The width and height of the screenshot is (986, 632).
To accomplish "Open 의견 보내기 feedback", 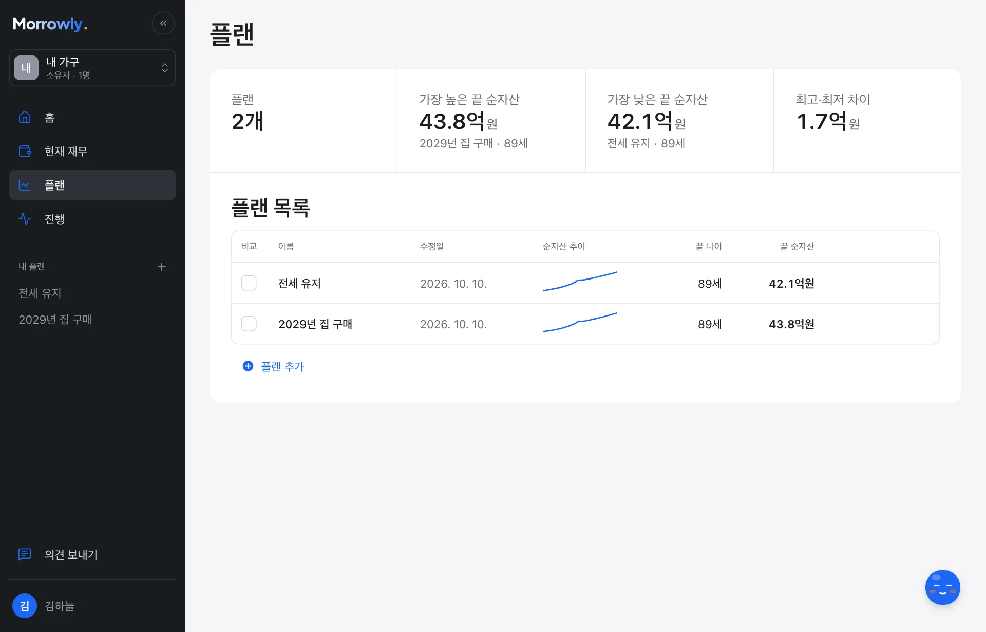I will point(92,554).
